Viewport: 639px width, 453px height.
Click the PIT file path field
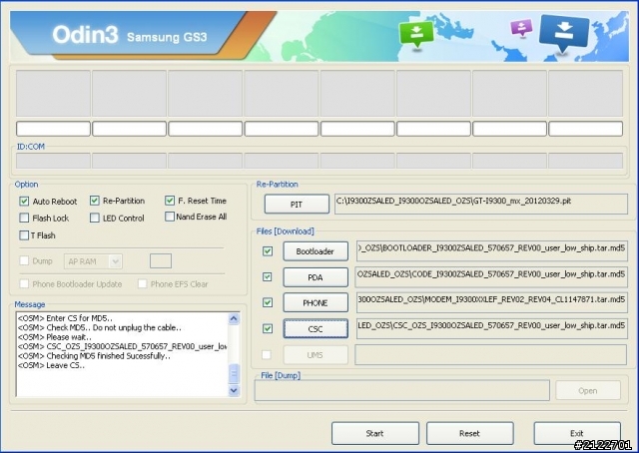point(481,204)
